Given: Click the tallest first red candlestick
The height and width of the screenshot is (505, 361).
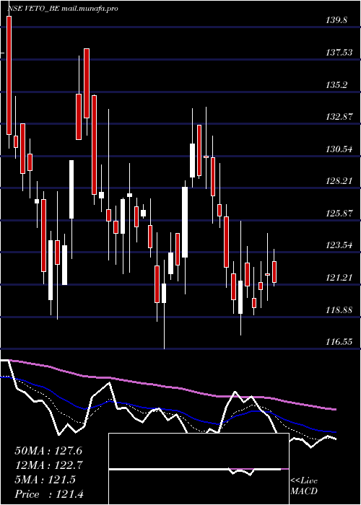Looking at the screenshot, I should (x=9, y=75).
